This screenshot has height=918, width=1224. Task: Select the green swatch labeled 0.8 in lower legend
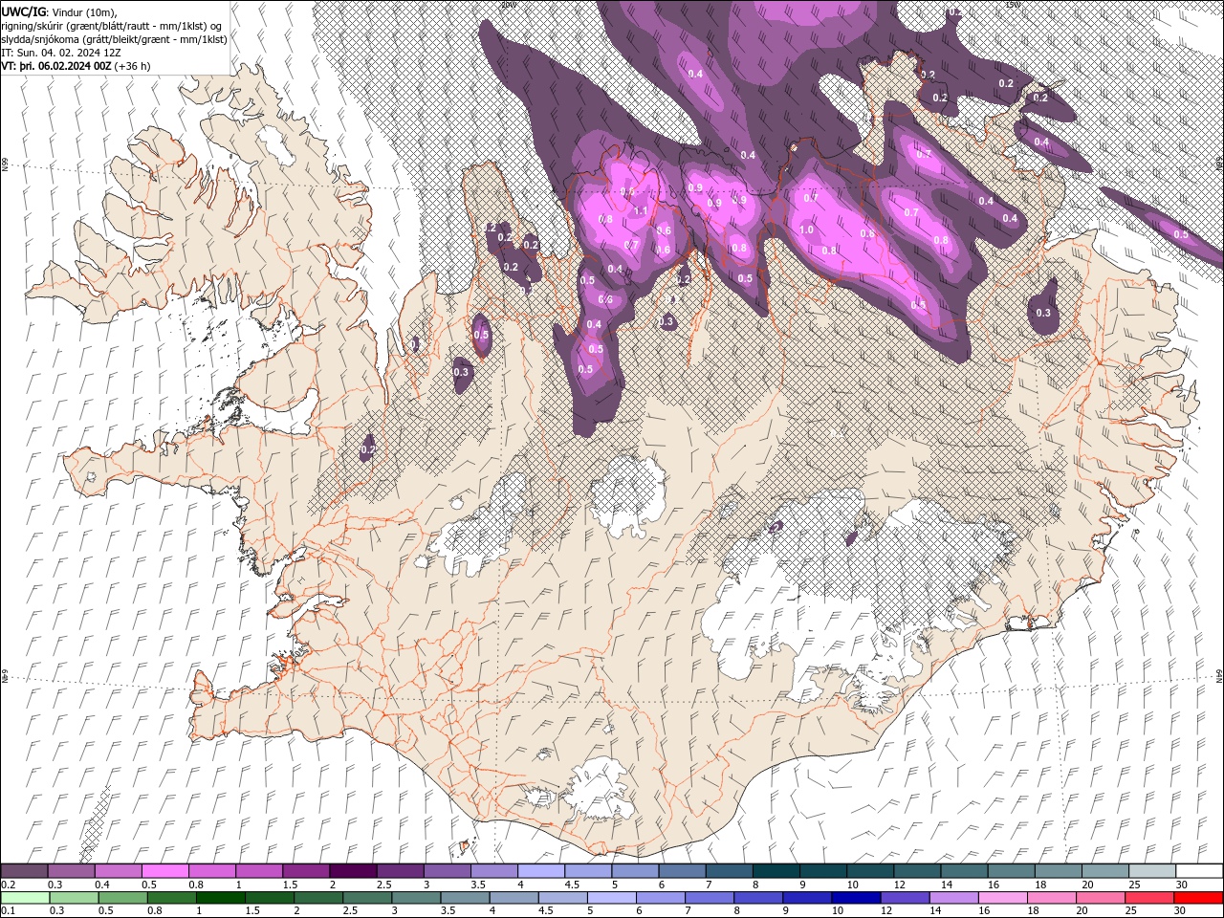[x=172, y=898]
